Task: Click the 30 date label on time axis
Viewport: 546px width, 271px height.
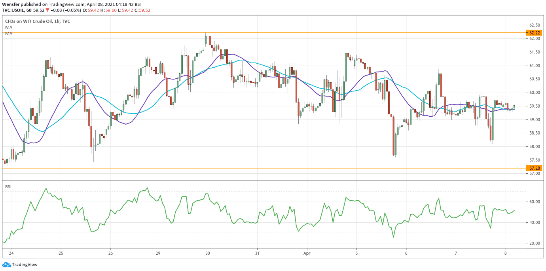Action: pyautogui.click(x=208, y=253)
